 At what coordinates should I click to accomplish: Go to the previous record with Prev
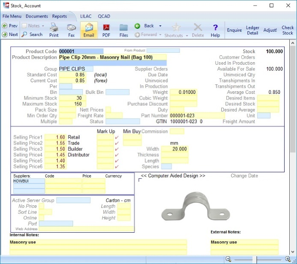[x=9, y=26]
